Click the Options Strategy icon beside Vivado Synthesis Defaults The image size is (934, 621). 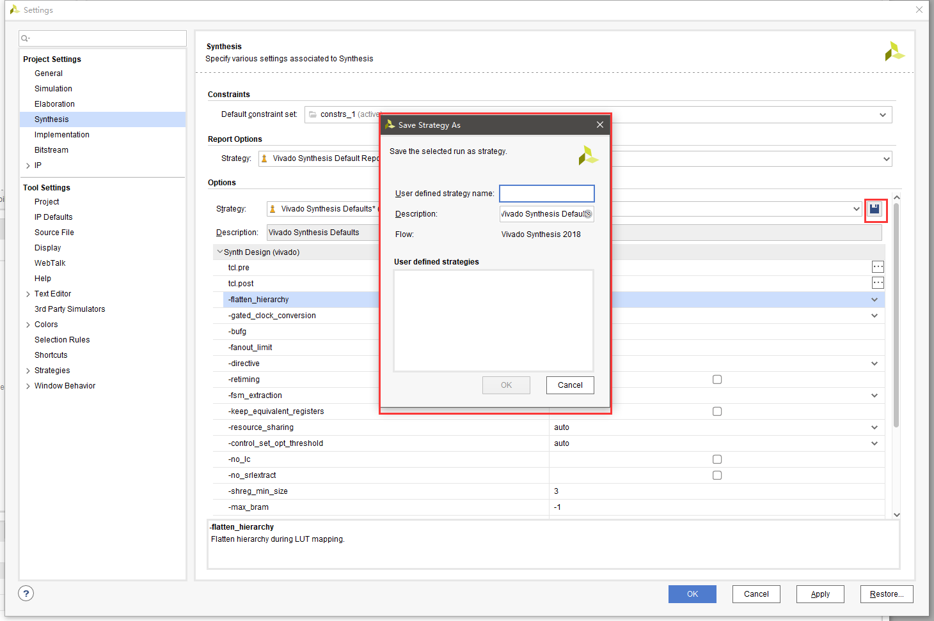coord(273,209)
